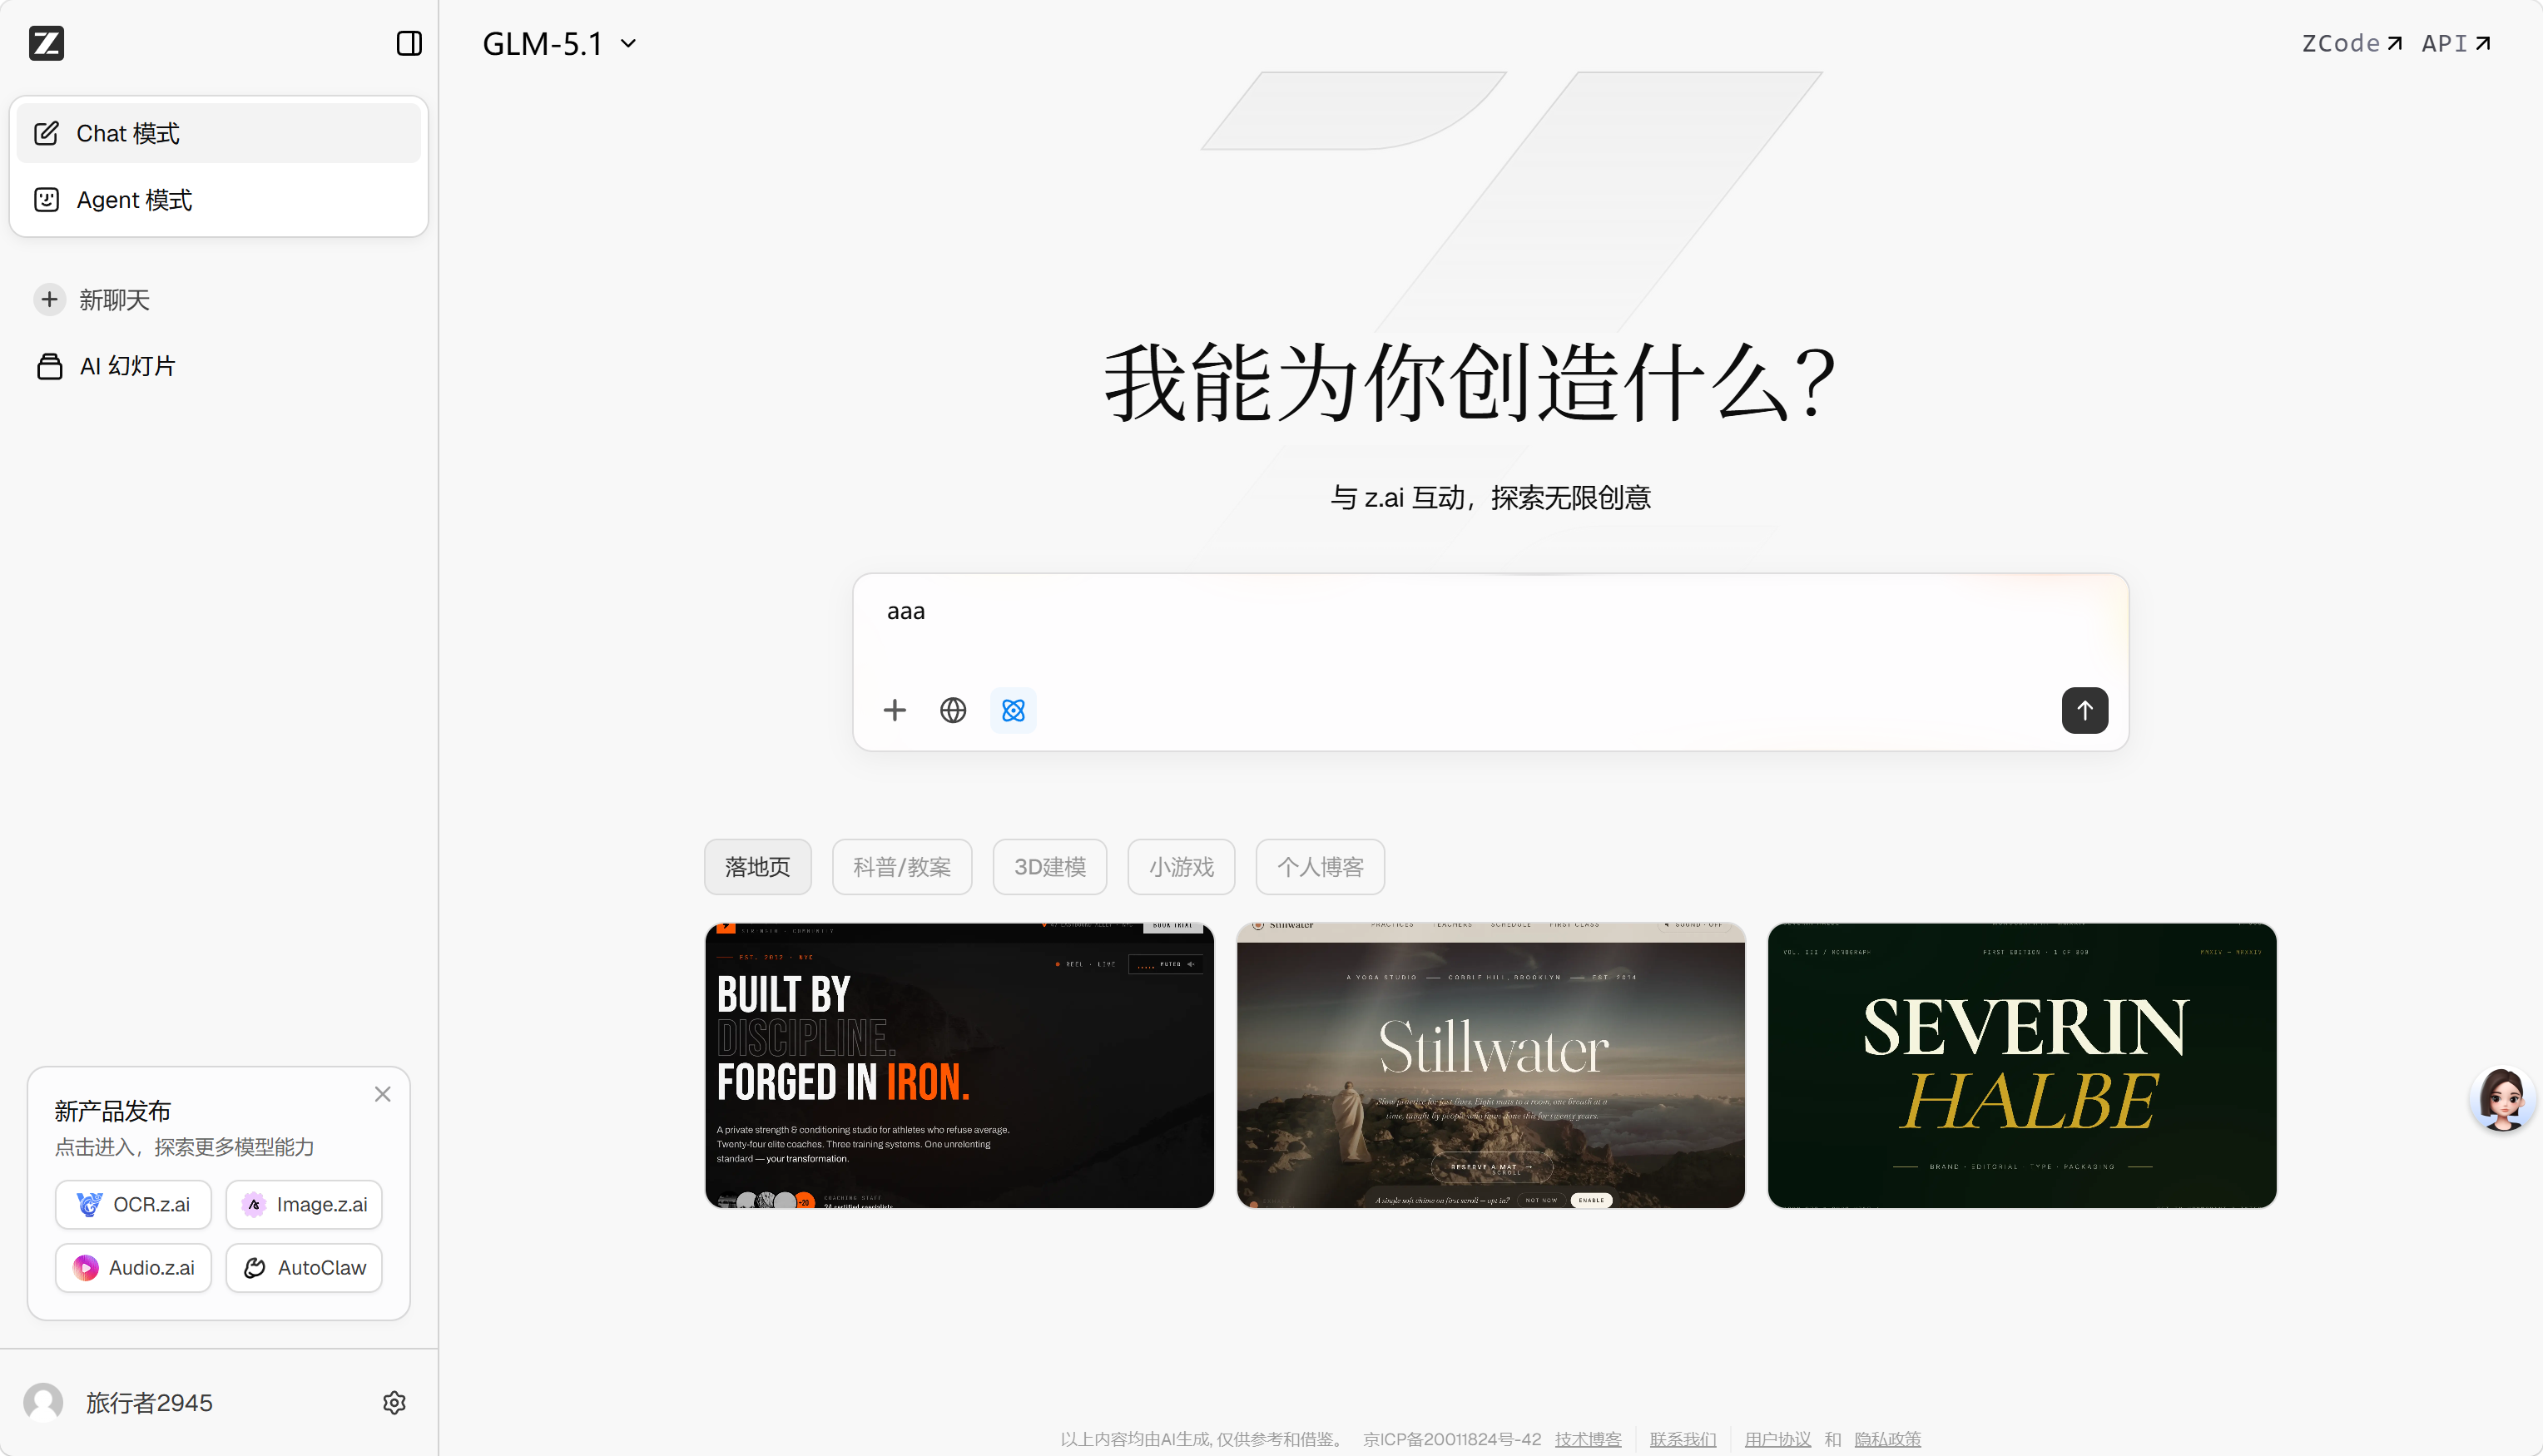This screenshot has width=2543, height=1456.
Task: Select the 个人博客 category tab
Action: (1320, 866)
